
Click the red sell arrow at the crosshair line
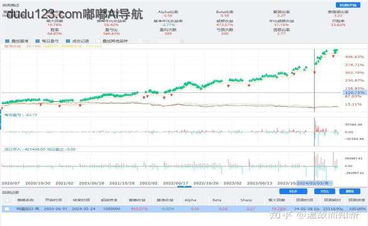315,73
